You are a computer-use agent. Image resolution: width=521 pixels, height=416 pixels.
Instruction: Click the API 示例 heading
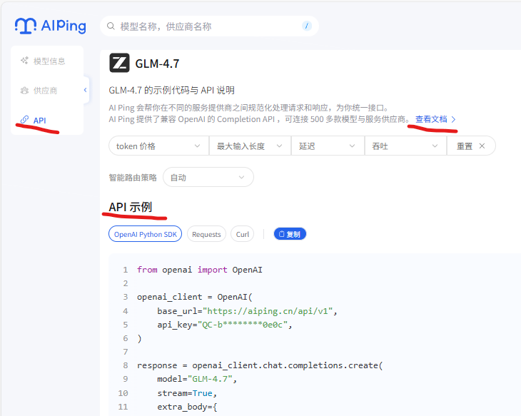131,207
